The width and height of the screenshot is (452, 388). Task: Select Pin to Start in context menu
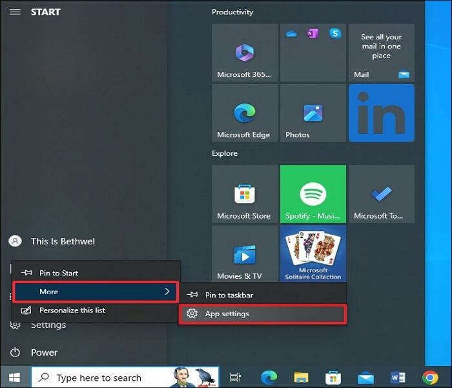[58, 274]
